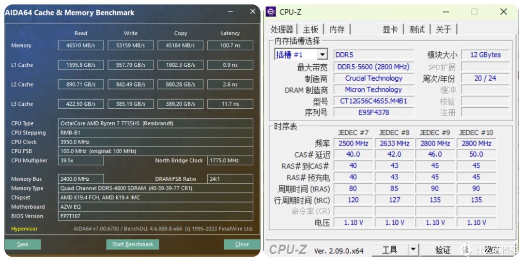523x261 pixels.
Task: Click module size value 12 GBytes
Action: [485, 55]
